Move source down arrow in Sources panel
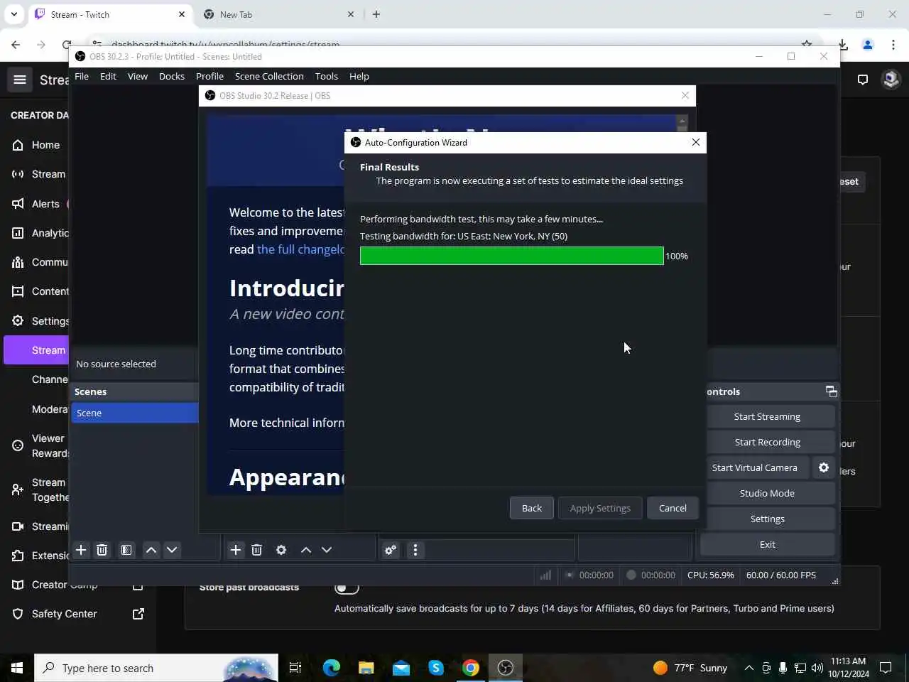Screen dimensions: 909x682 327,550
